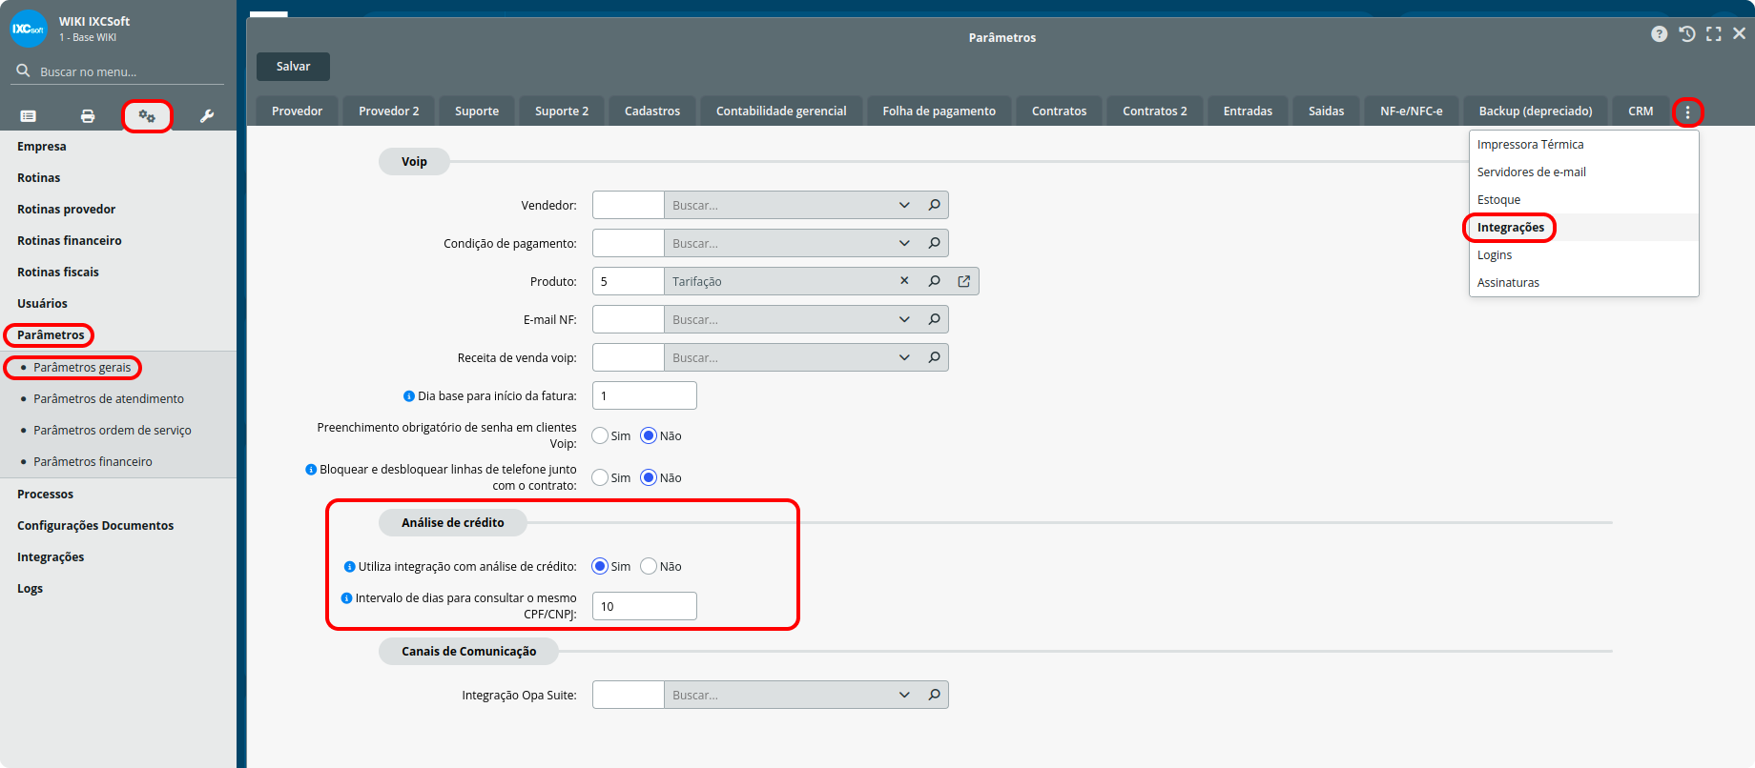Screen dimensions: 1755x768
Task: Show info for Dia base fatura
Action: pos(409,396)
